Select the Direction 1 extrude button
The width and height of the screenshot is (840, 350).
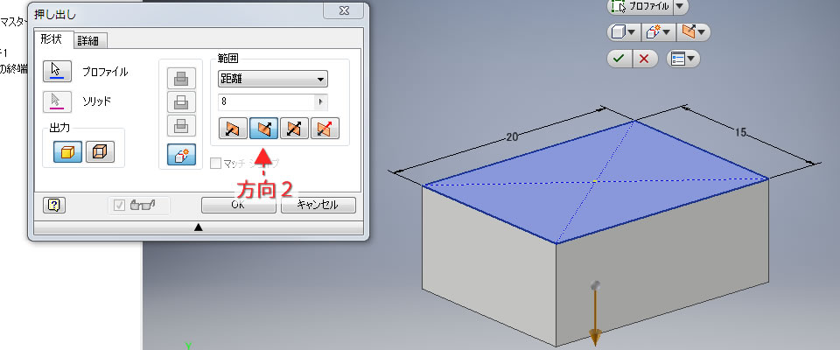(233, 129)
